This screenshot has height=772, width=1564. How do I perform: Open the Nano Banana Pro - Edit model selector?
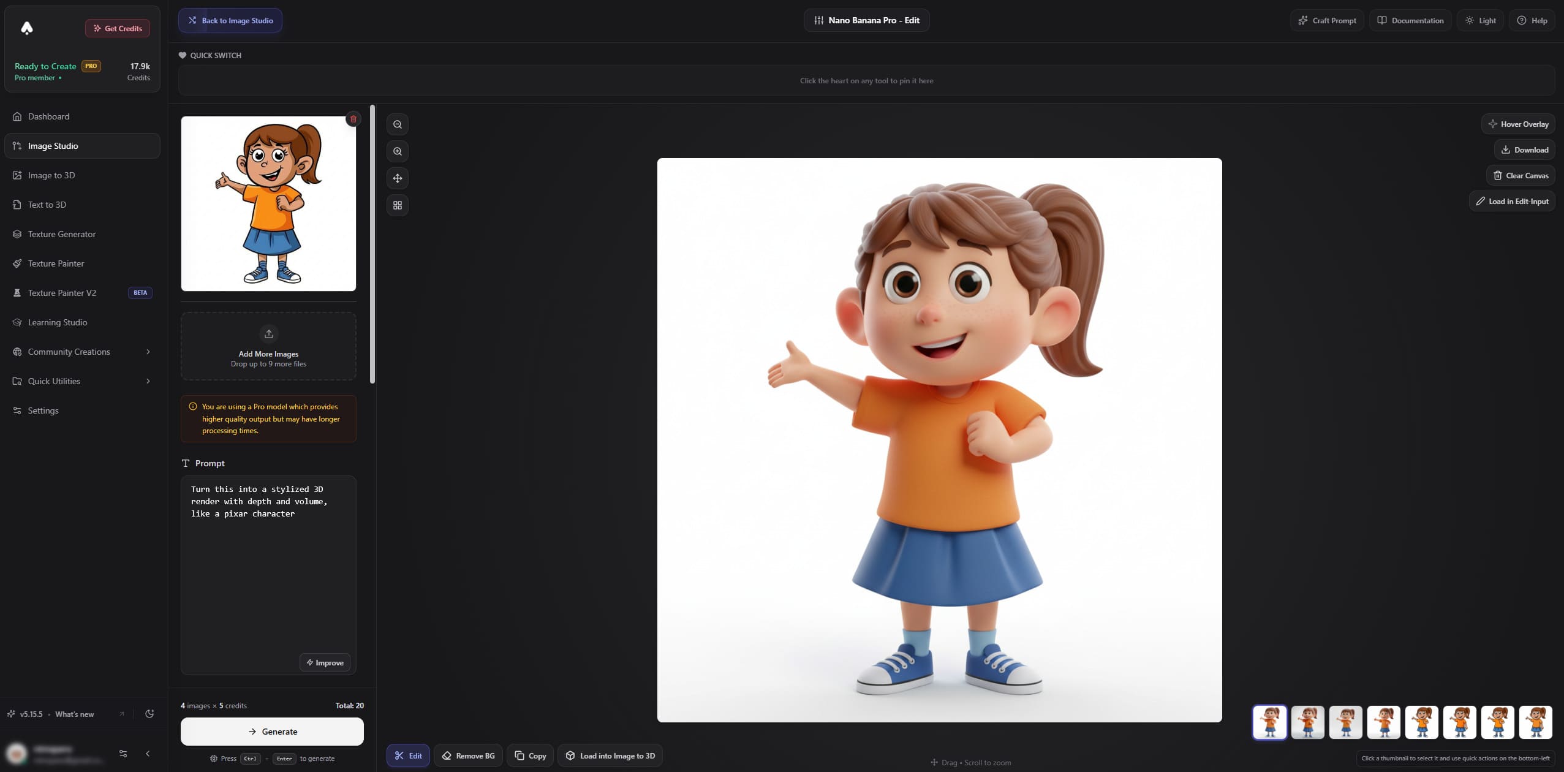pos(866,20)
